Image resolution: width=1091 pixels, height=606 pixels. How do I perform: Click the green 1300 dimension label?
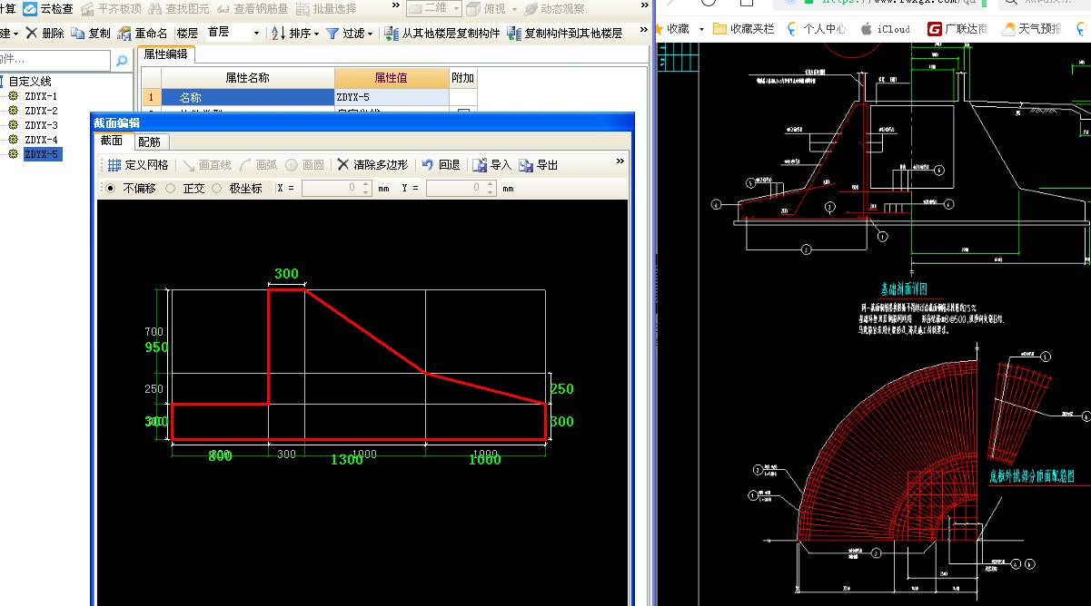coord(346,460)
